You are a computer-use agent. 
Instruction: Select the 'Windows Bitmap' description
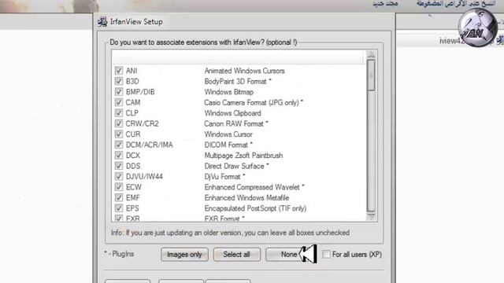[229, 92]
